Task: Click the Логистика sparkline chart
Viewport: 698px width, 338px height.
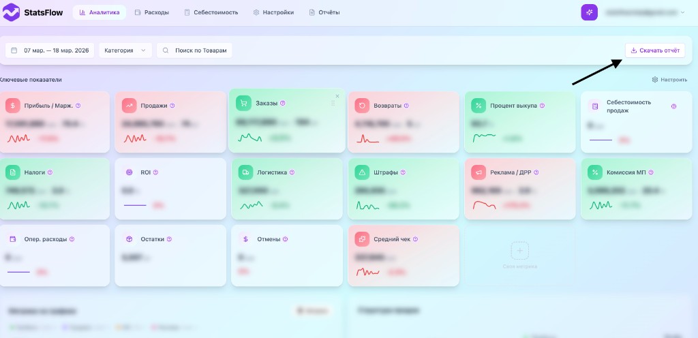Action: pos(252,205)
